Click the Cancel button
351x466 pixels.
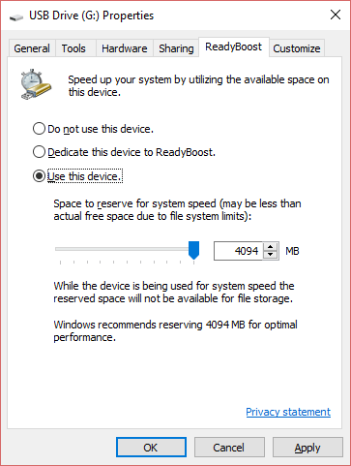tap(229, 448)
